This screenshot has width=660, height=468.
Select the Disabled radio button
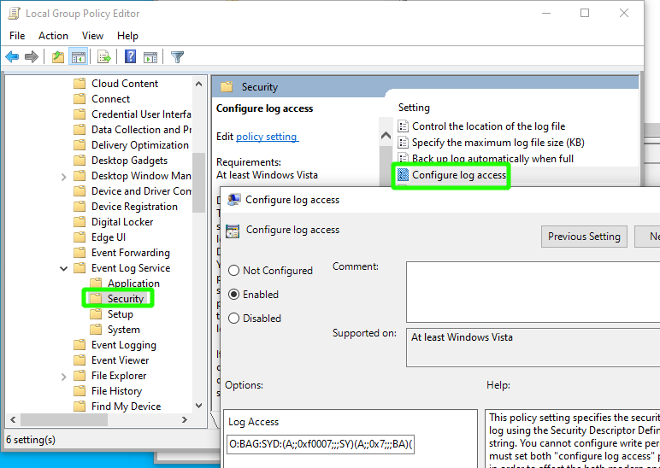[233, 319]
